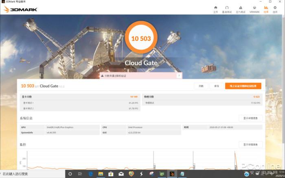Screen dimensions: 285x178
Task: Click the shield-shaped app icon in taskbar
Action: [x=132, y=174]
